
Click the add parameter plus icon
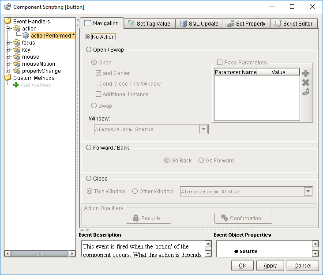click(x=306, y=73)
